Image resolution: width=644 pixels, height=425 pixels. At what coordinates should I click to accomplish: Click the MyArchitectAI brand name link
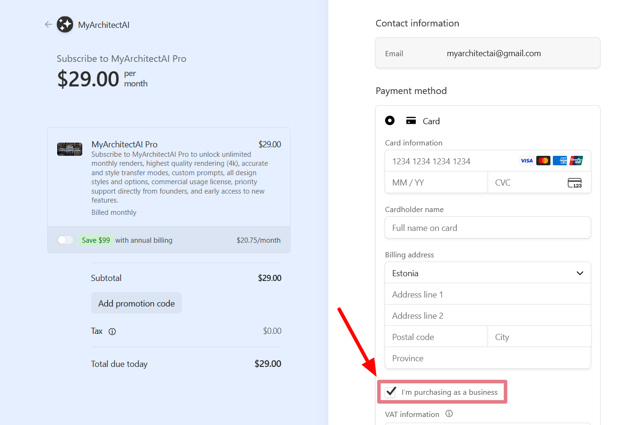click(x=103, y=25)
